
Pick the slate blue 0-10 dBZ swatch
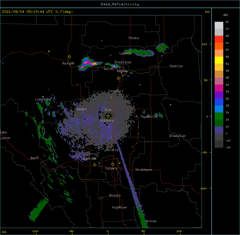click(219, 130)
